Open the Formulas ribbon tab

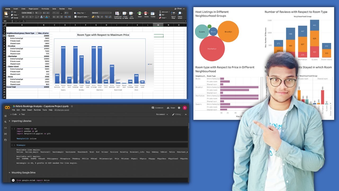coord(45,9)
